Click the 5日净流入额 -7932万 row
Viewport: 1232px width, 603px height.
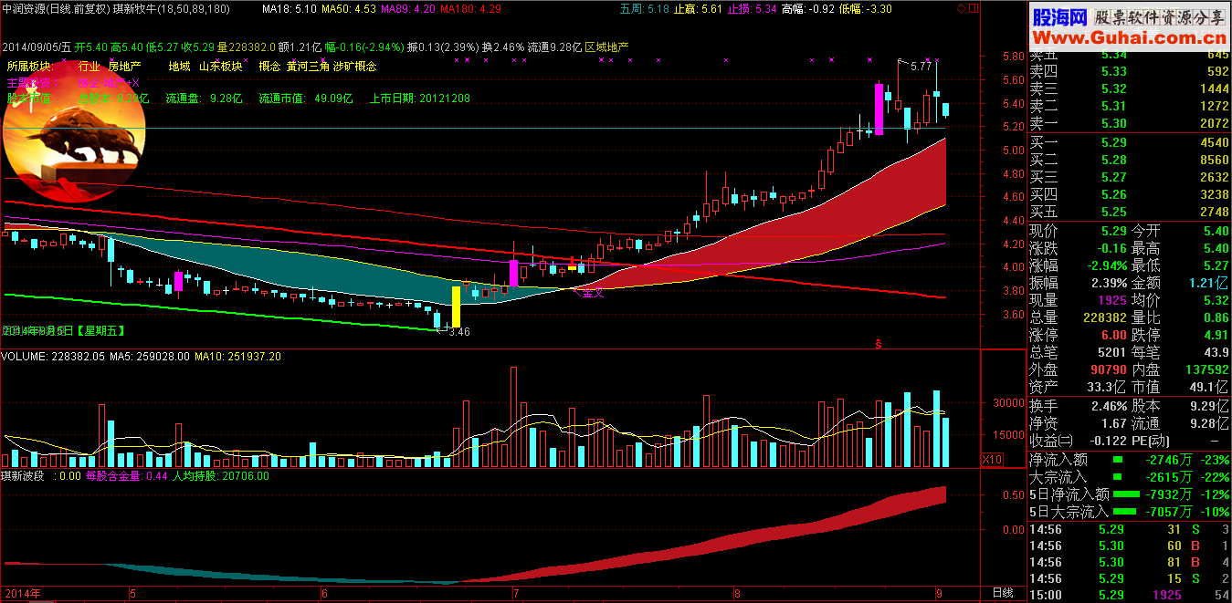pos(1129,494)
